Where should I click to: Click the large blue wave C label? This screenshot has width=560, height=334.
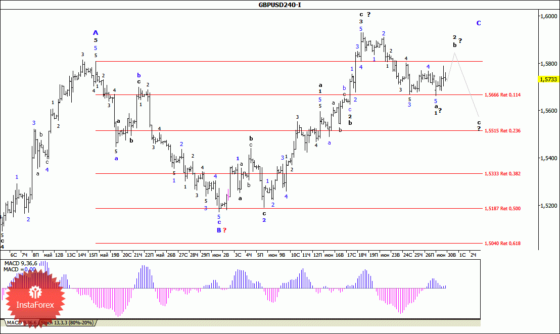click(x=479, y=23)
